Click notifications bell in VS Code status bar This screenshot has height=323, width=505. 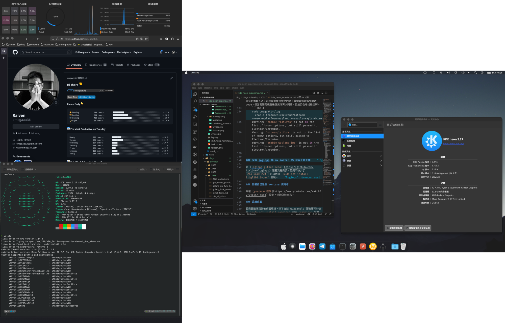(x=330, y=214)
